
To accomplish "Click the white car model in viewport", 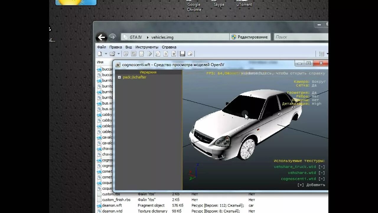I will [245, 124].
